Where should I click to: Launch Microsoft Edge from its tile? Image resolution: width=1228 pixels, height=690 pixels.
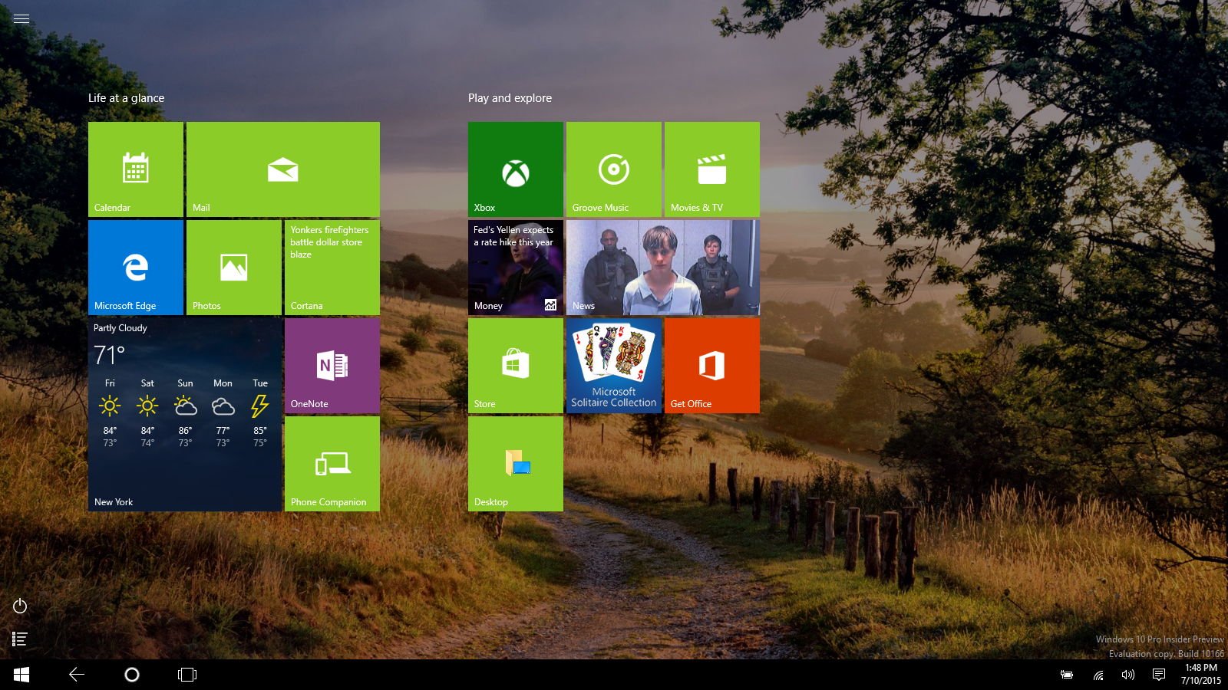[136, 268]
